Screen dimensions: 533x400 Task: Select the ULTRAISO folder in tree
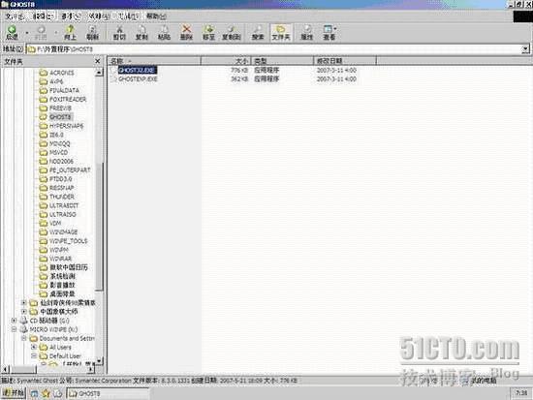[63, 214]
